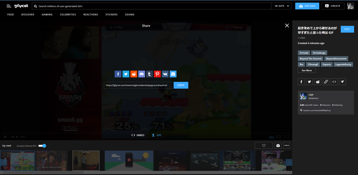
Task: Share to Facebook from the Share dialog
Action: point(118,74)
